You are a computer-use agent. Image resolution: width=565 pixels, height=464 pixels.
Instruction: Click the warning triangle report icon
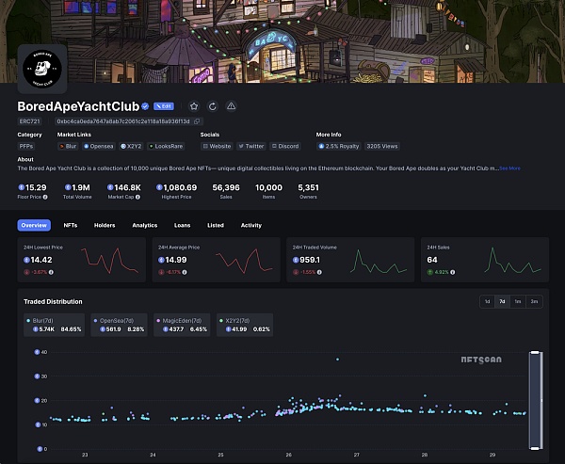pos(232,106)
